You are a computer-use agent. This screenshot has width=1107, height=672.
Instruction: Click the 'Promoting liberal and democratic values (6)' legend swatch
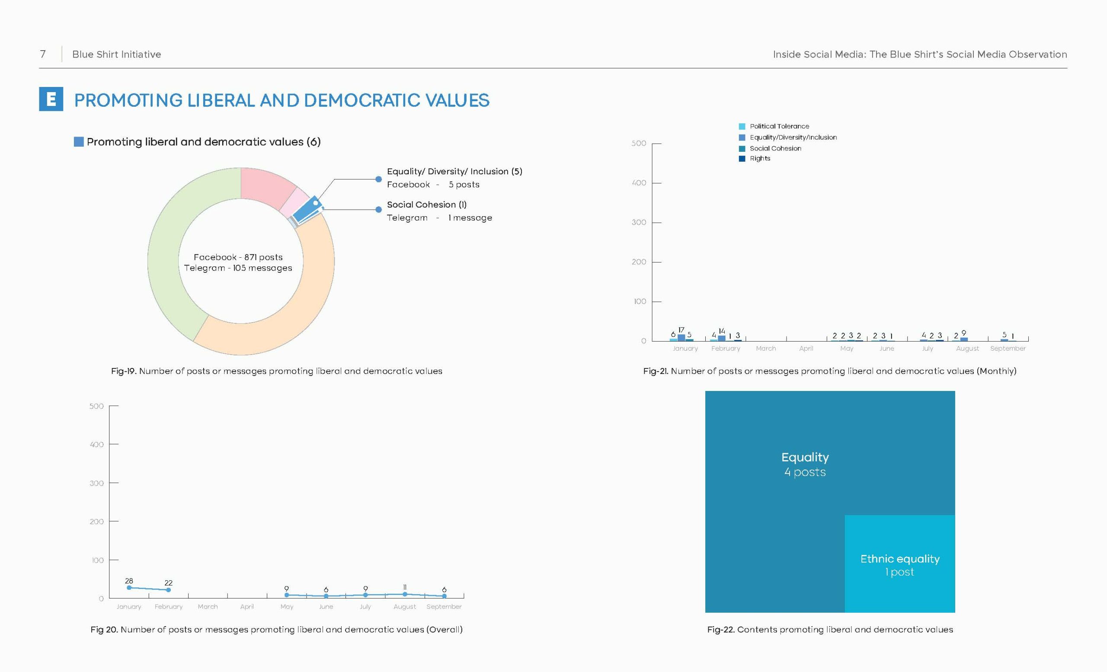(x=79, y=141)
